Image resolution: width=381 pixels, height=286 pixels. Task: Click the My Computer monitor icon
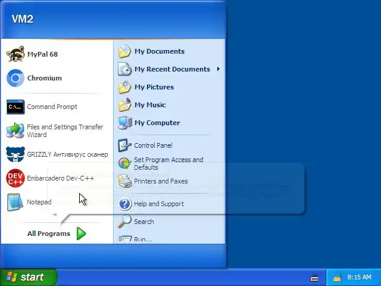point(125,123)
